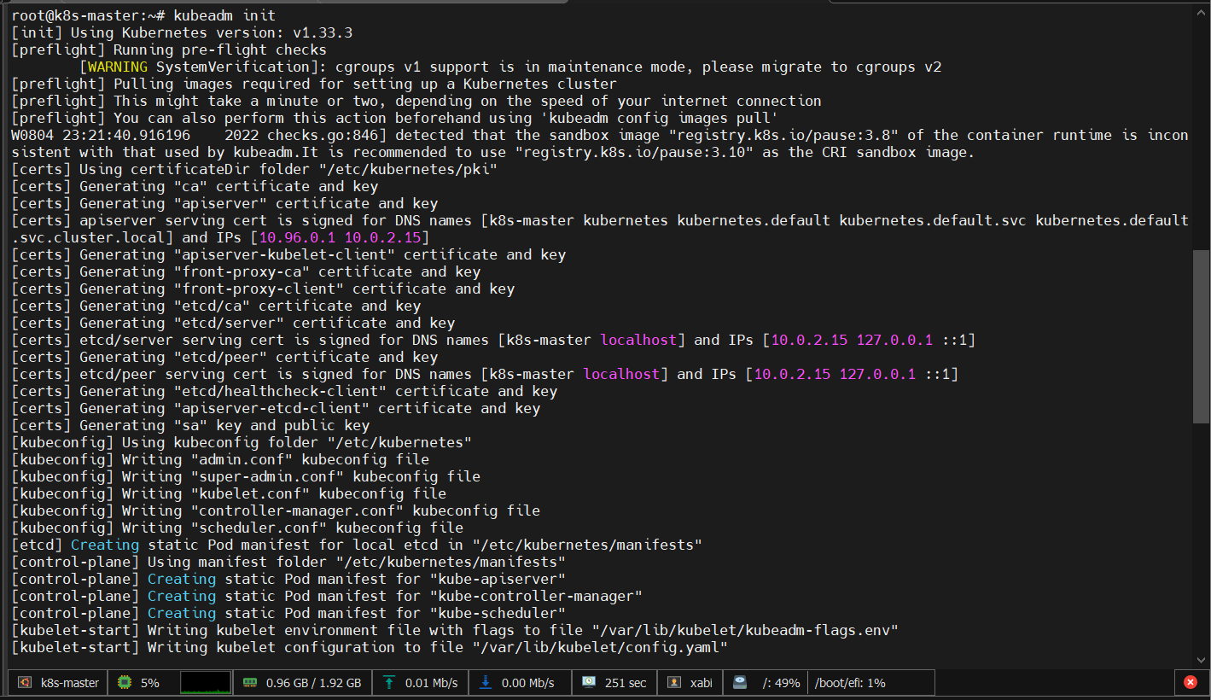This screenshot has height=700, width=1211.
Task: Click the host icon beside k8s-master
Action: click(26, 683)
